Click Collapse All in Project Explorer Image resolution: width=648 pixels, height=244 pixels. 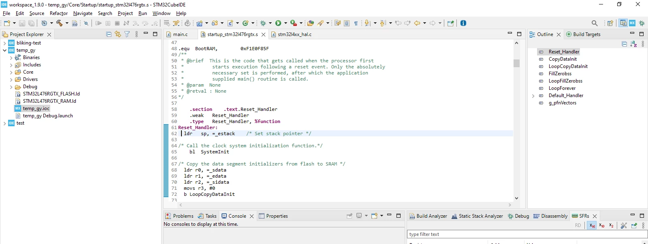[109, 34]
